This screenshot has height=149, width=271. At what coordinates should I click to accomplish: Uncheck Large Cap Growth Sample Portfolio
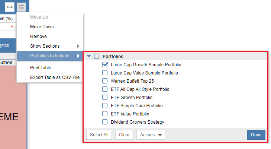click(105, 64)
